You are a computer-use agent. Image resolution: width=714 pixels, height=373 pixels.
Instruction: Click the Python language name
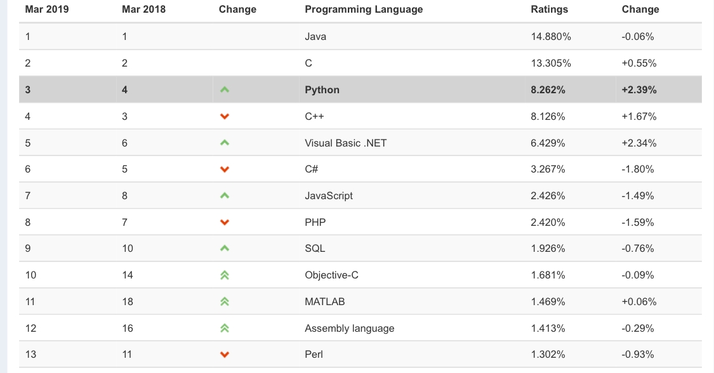322,90
